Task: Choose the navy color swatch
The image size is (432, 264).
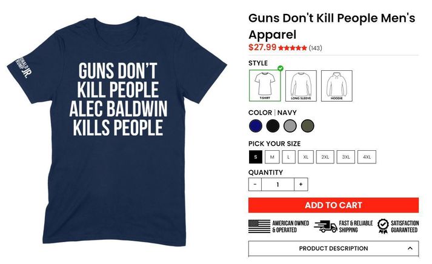Action: click(256, 126)
